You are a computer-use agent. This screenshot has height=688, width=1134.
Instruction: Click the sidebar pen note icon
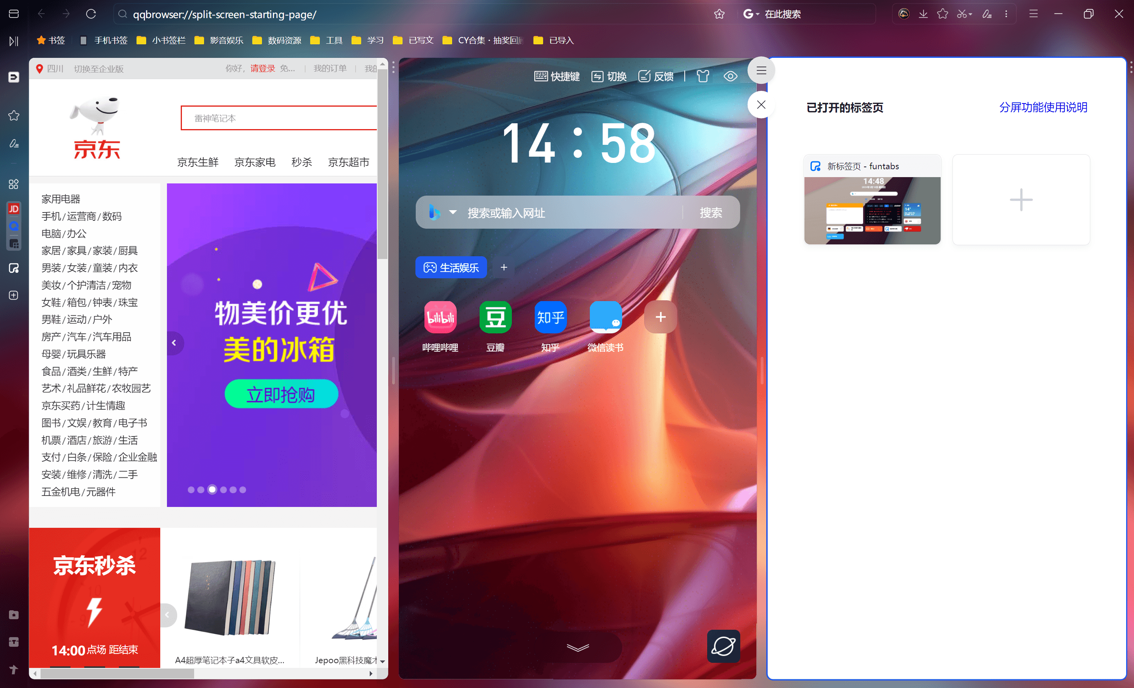tap(14, 144)
